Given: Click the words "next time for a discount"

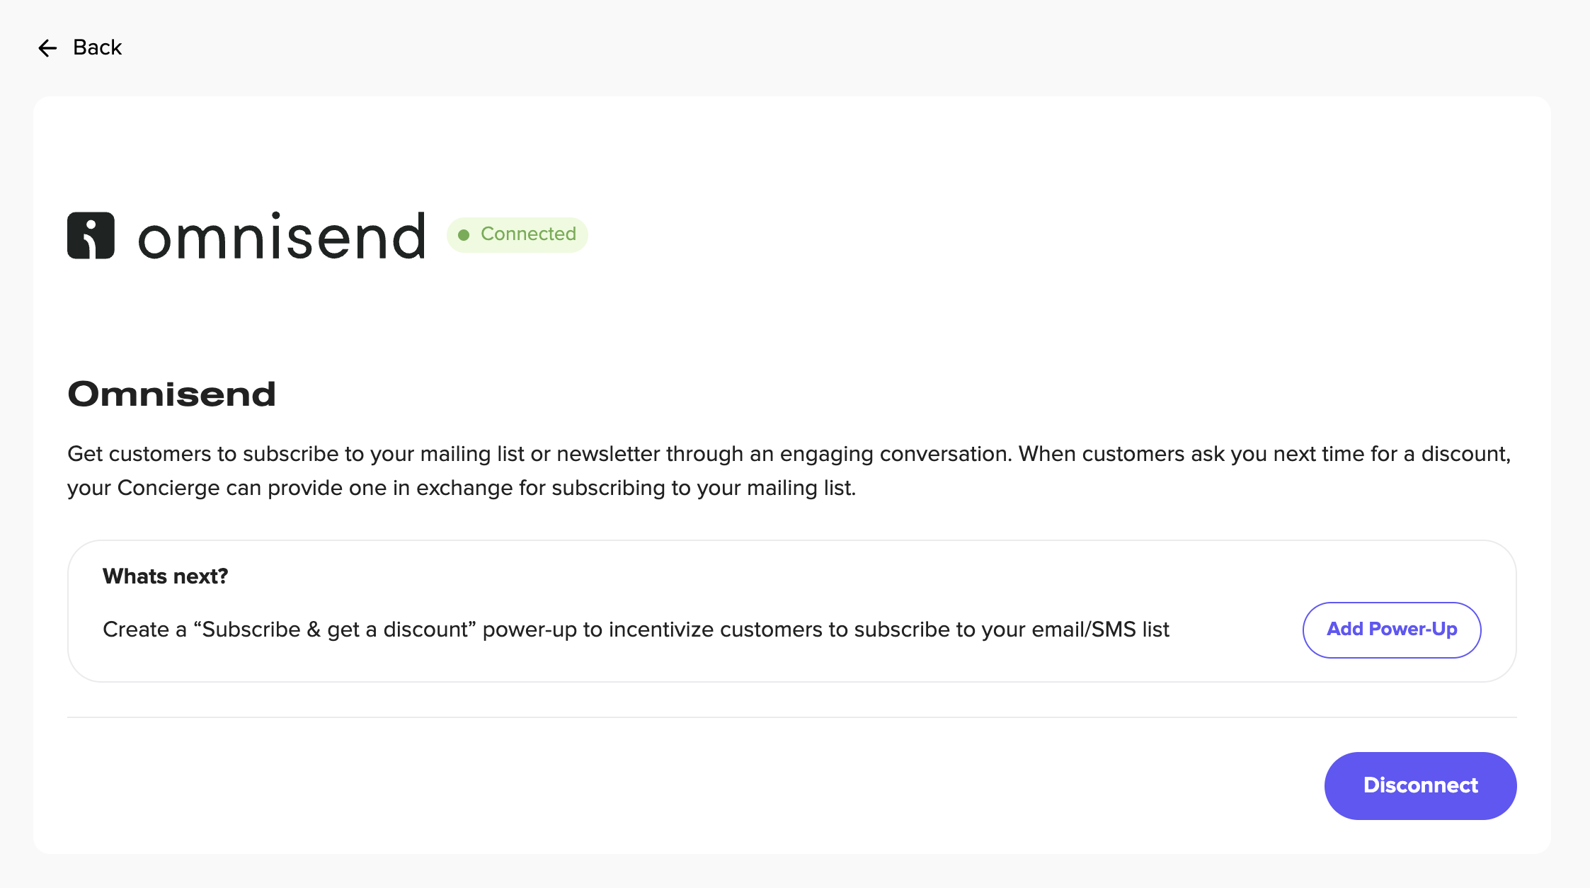Looking at the screenshot, I should point(1390,454).
